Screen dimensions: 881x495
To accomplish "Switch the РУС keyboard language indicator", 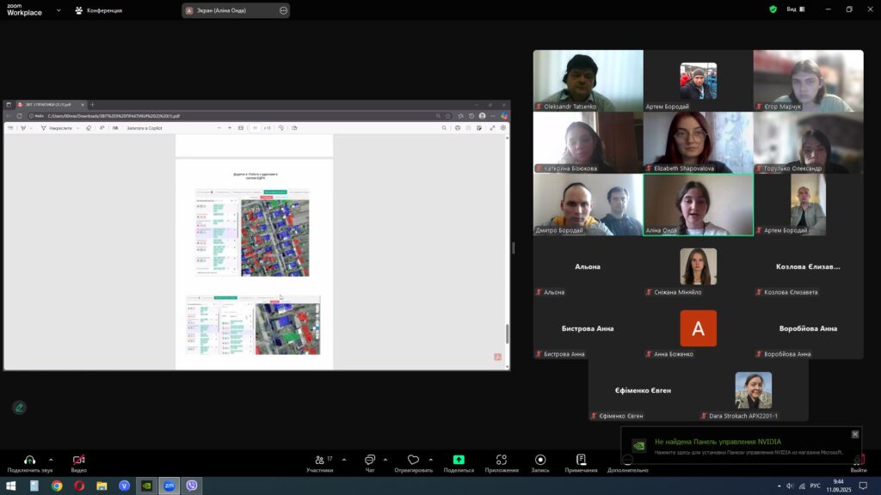I will [815, 486].
